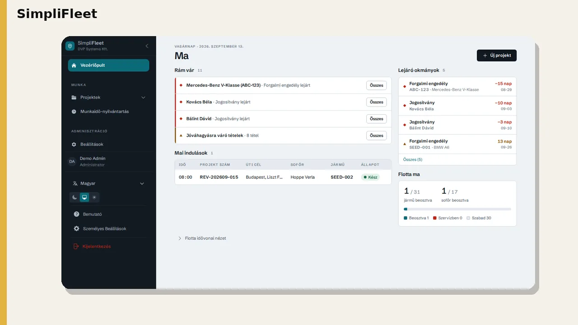Open the Magyar language dropdown
This screenshot has height=325, width=578.
pyautogui.click(x=109, y=184)
